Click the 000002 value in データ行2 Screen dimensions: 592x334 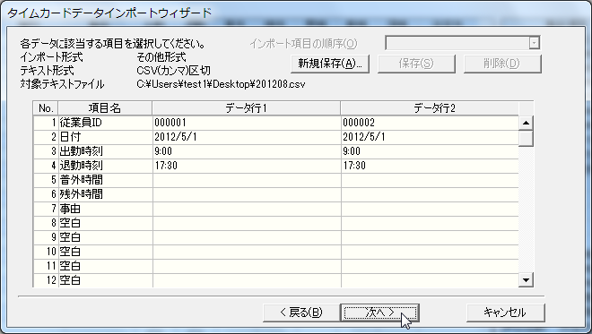pos(359,123)
